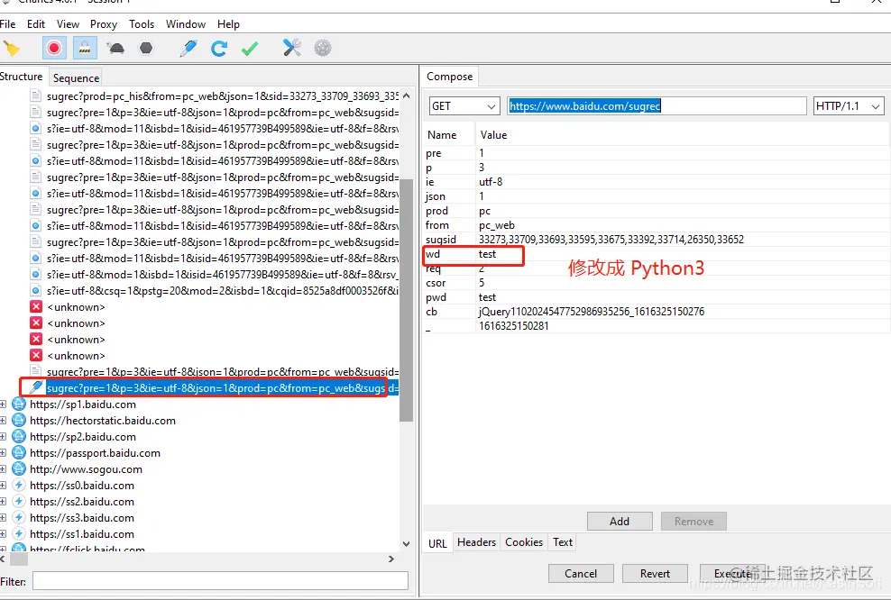Image resolution: width=891 pixels, height=600 pixels.
Task: Open the Window menu
Action: click(186, 23)
